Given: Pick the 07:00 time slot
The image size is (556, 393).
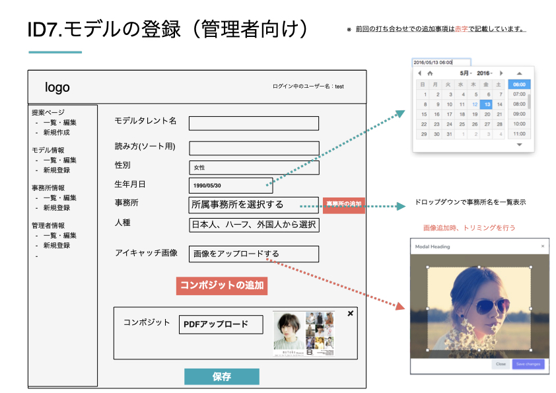Looking at the screenshot, I should click(x=519, y=94).
